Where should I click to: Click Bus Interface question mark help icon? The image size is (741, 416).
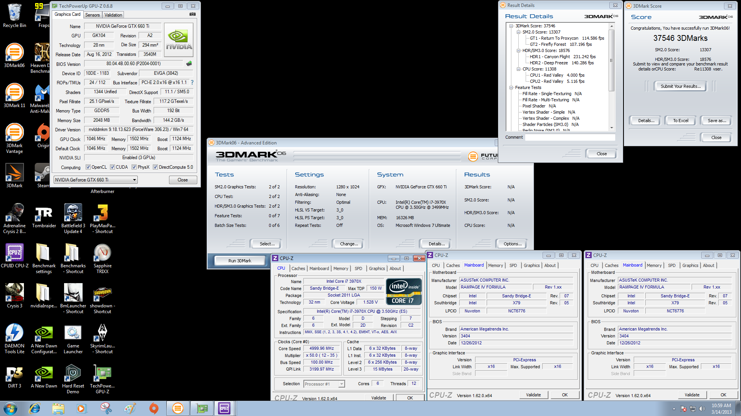pyautogui.click(x=192, y=82)
